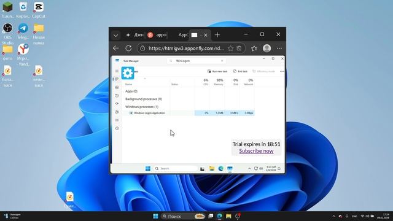Open the tab actions dropdown in Edge
Viewport: 393px width, 221px height.
(115, 35)
